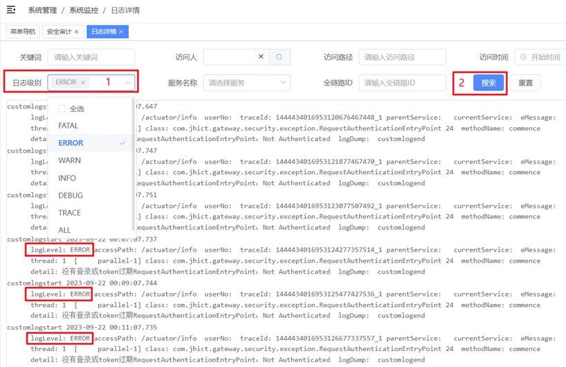This screenshot has height=367, width=566.
Task: Click the 访问人 input box
Action: pyautogui.click(x=235, y=57)
